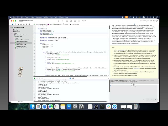Select DemoDataFactory.swift in the file tree
The image size is (168, 126).
click(21, 41)
